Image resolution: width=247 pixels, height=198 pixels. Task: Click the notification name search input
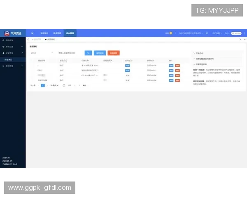pyautogui.click(x=69, y=53)
